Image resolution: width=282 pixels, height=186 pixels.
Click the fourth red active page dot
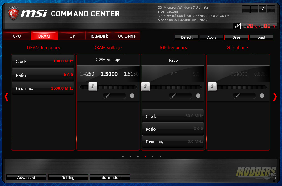(x=145, y=156)
